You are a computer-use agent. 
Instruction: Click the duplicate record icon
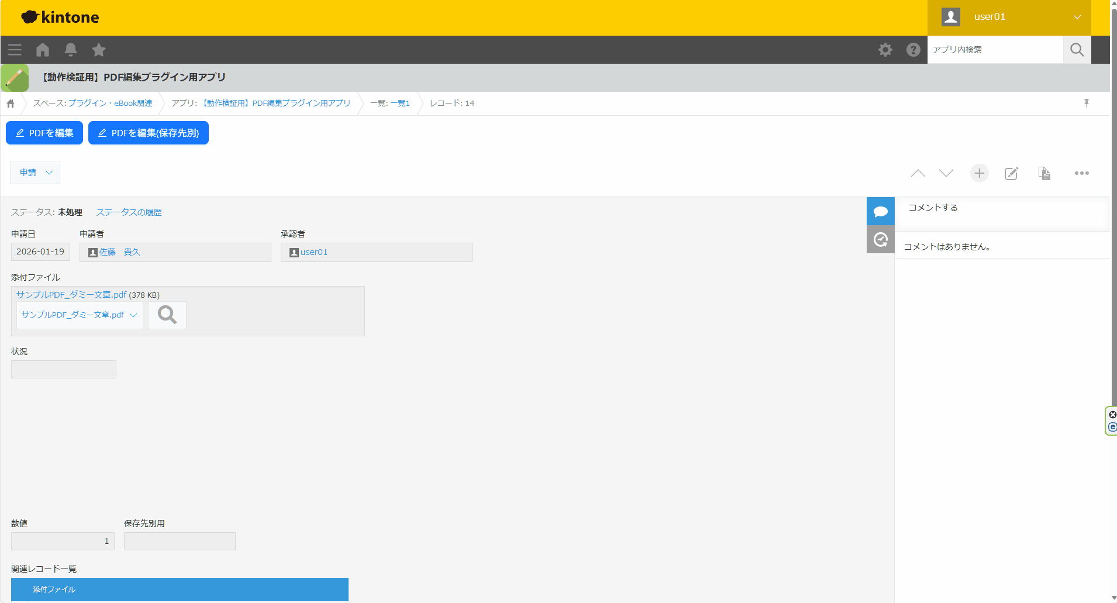(x=1044, y=173)
